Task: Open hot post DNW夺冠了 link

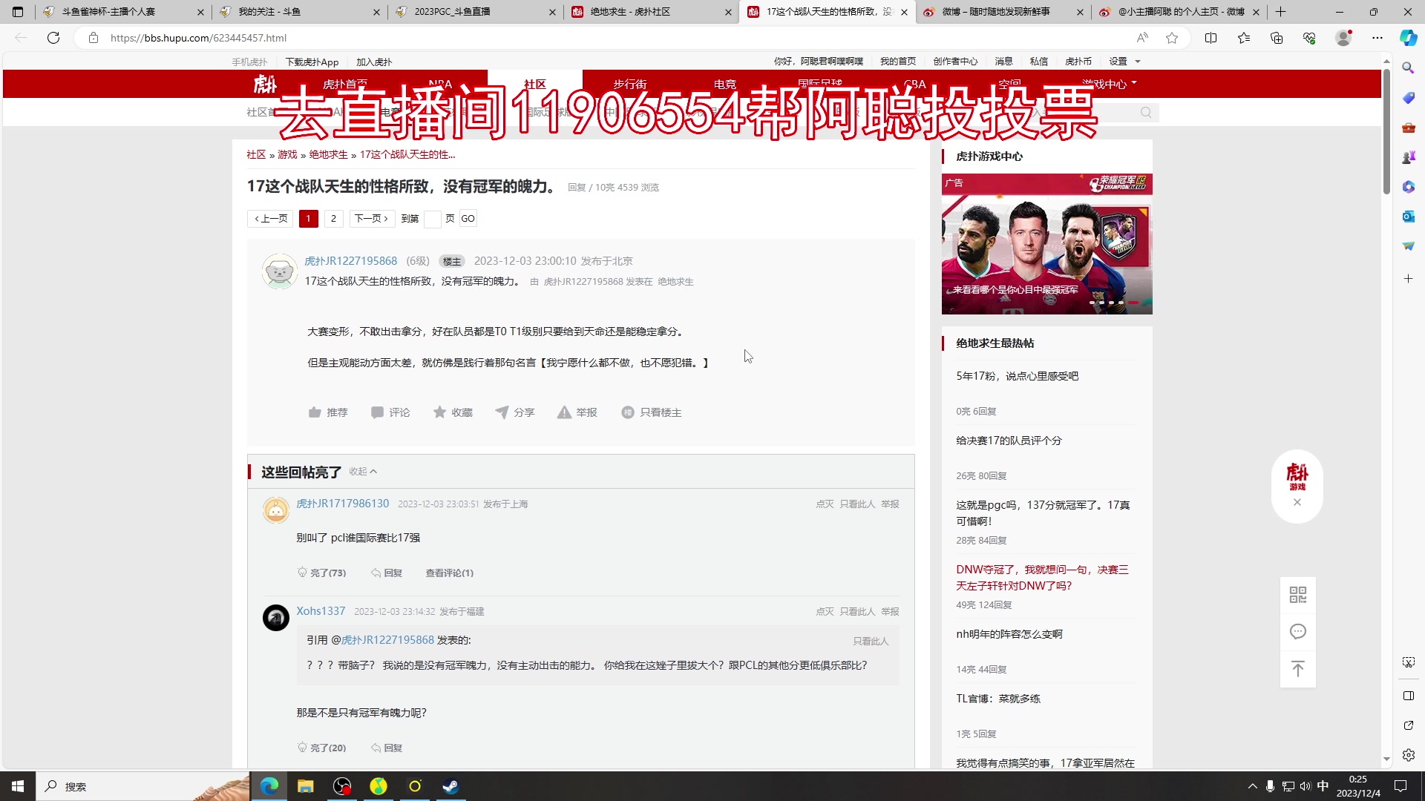Action: (1042, 578)
